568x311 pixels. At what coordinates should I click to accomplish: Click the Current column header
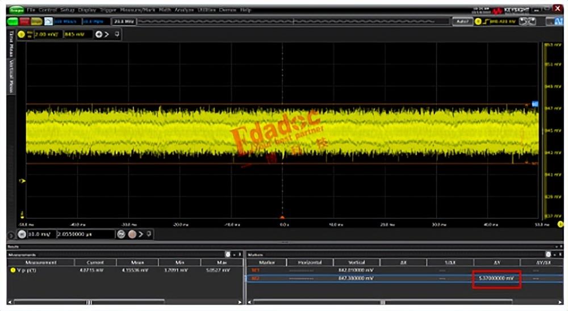(x=95, y=263)
